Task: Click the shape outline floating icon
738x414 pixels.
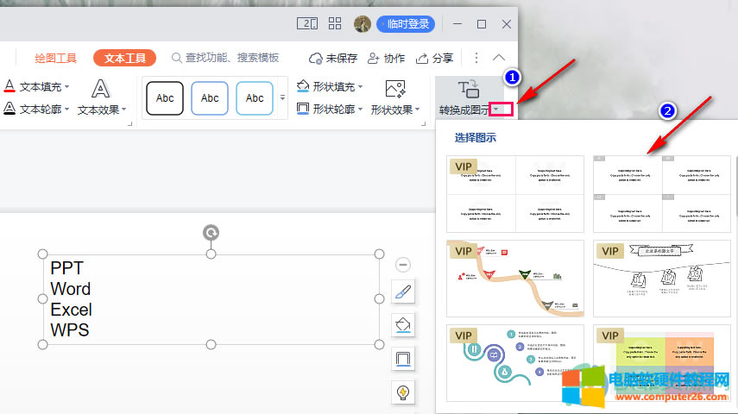Action: click(403, 359)
